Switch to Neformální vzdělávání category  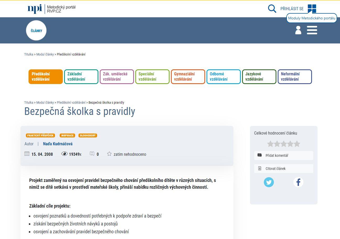click(295, 77)
